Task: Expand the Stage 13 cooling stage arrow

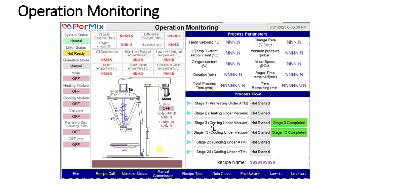Action: coord(188,132)
